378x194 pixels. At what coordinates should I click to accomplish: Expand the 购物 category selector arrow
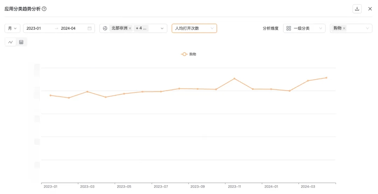point(367,28)
